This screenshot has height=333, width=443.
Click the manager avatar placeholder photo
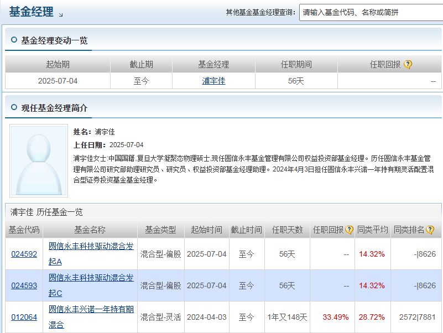tap(39, 160)
